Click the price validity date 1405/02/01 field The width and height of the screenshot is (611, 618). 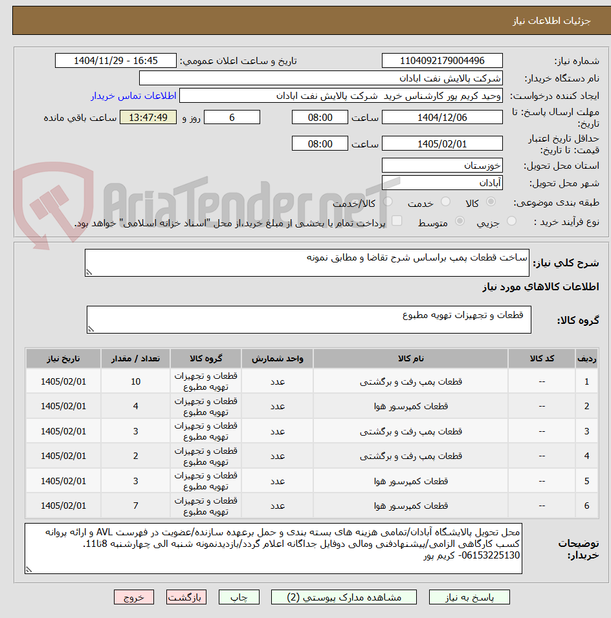point(442,144)
